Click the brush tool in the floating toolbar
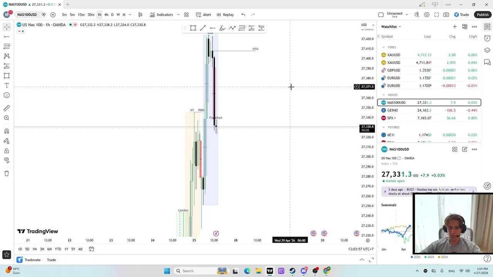This screenshot has width=493, height=277. click(222, 28)
